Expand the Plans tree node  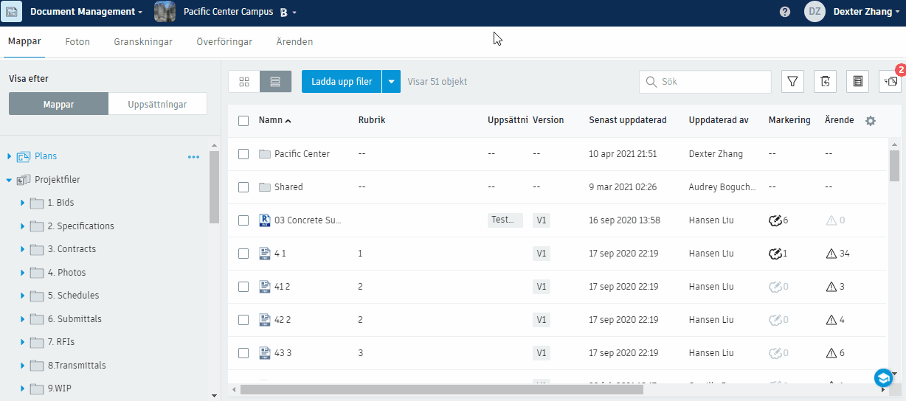(10, 156)
